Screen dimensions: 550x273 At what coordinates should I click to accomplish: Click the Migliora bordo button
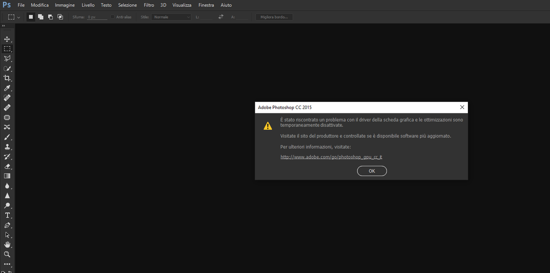click(x=274, y=17)
